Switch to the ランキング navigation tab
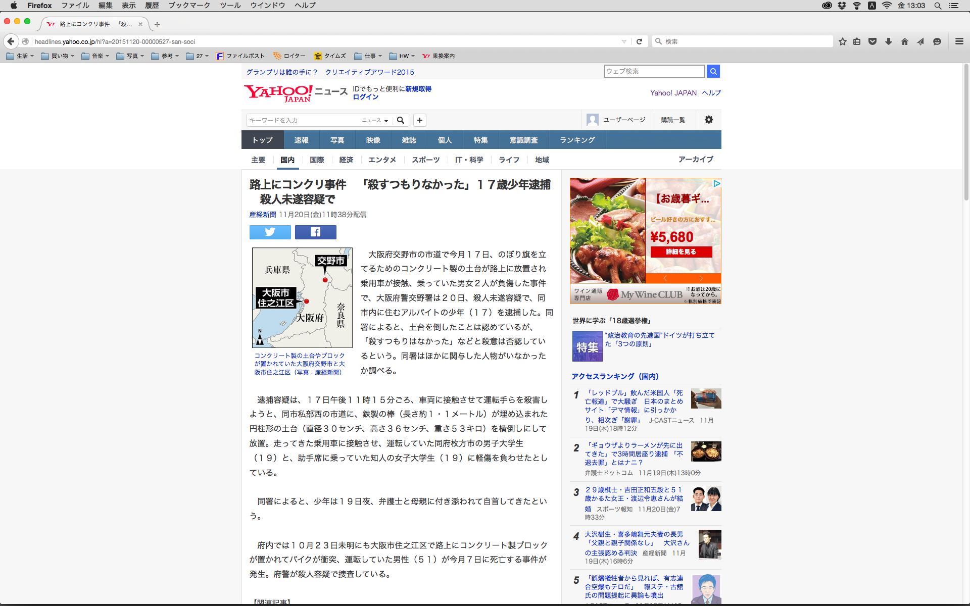The height and width of the screenshot is (606, 970). [x=577, y=140]
